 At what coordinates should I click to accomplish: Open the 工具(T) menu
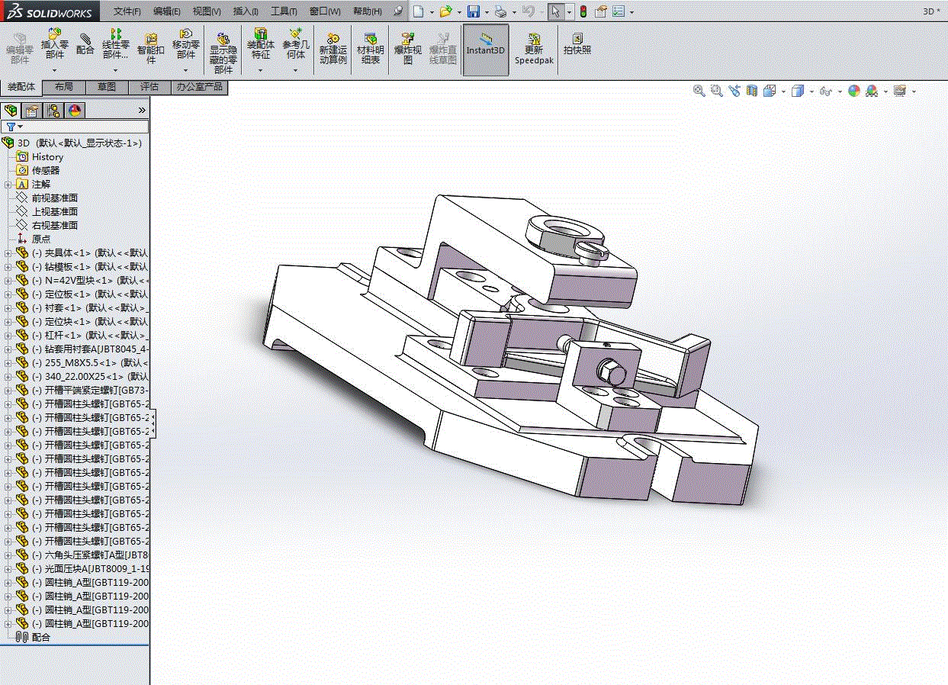coord(284,11)
